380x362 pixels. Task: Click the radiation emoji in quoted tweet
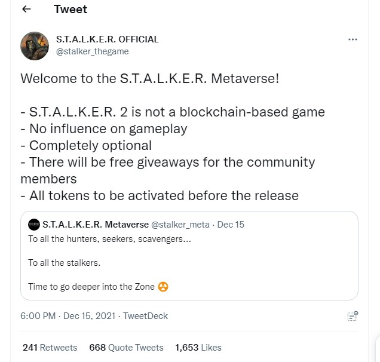point(163,287)
